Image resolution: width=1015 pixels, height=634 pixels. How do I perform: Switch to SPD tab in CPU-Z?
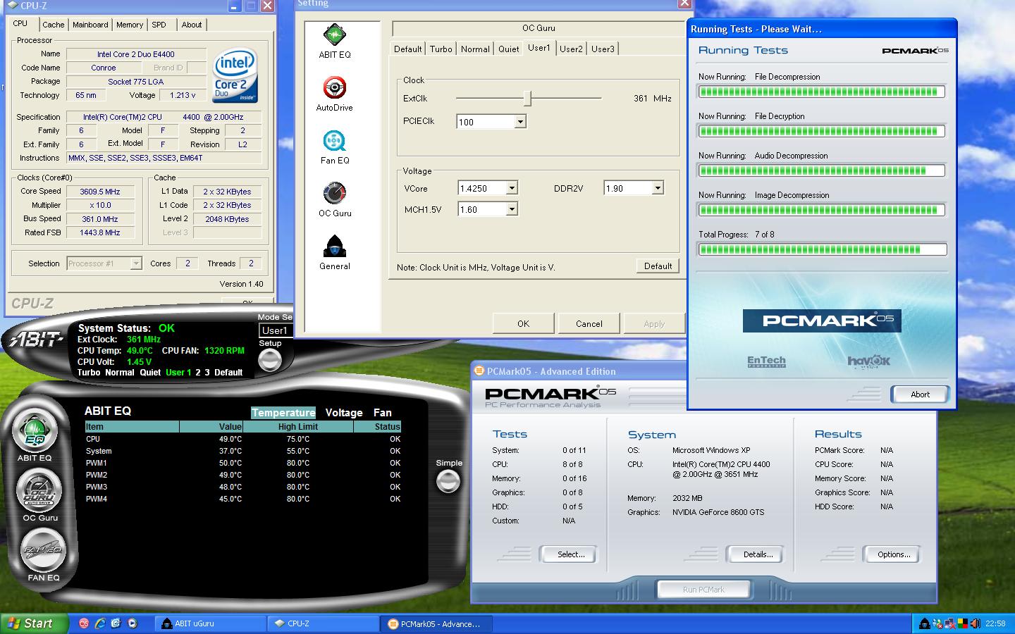click(159, 25)
